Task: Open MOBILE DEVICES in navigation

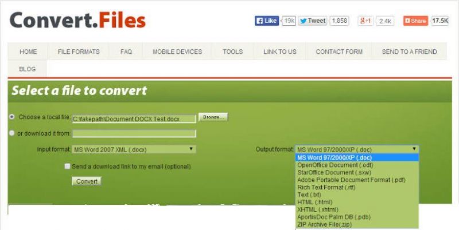Action: click(x=177, y=51)
